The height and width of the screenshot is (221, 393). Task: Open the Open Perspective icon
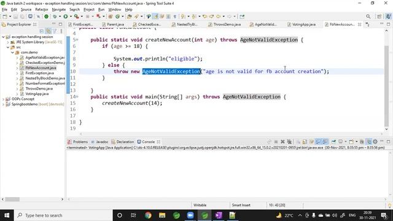tap(379, 17)
